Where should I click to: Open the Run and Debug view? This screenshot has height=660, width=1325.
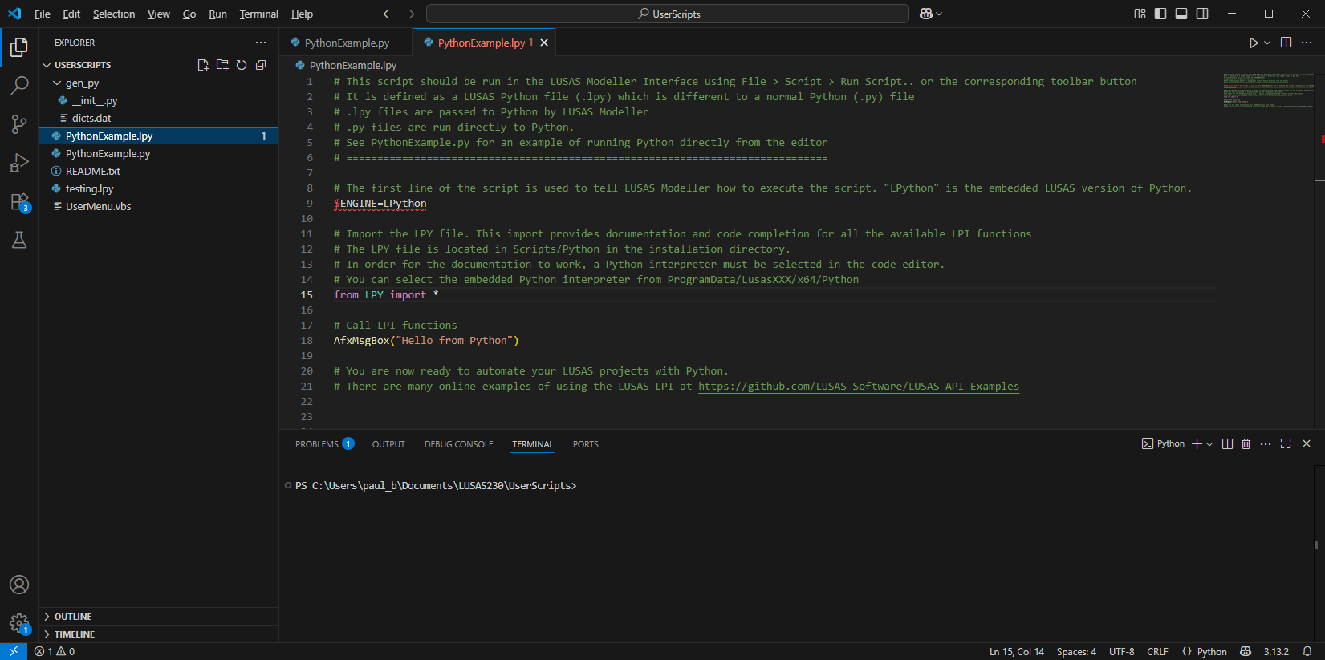(19, 163)
